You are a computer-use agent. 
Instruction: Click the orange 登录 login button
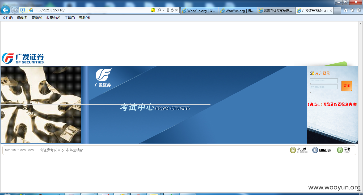(347, 86)
